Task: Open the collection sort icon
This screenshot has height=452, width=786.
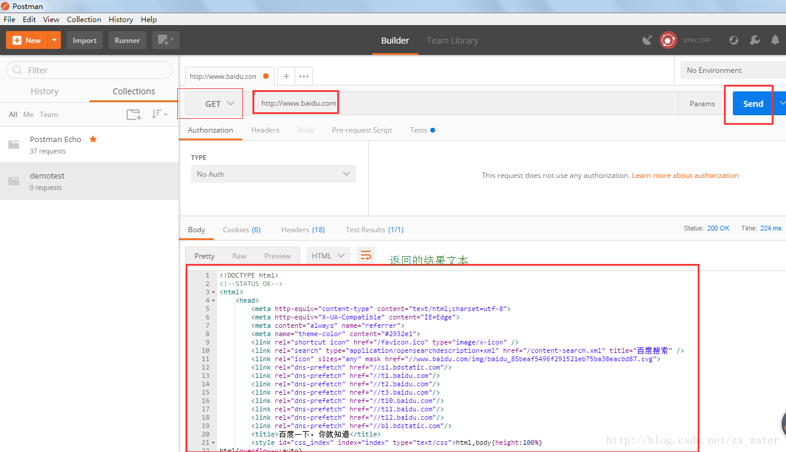Action: 159,114
